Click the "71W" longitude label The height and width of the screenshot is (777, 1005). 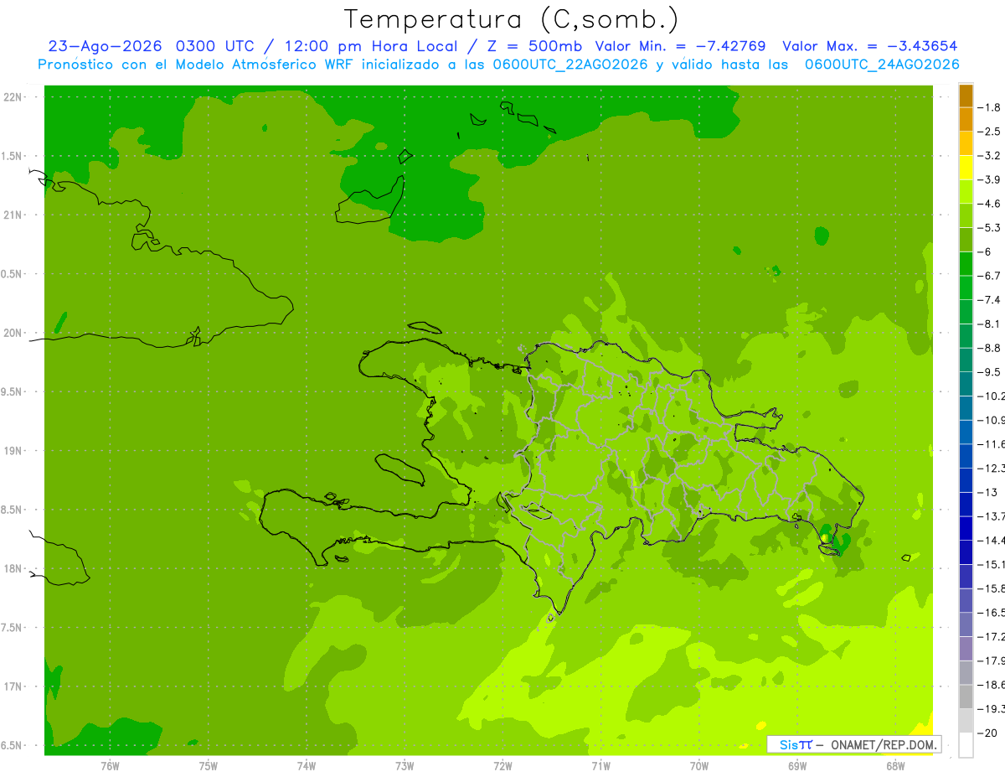coord(600,765)
